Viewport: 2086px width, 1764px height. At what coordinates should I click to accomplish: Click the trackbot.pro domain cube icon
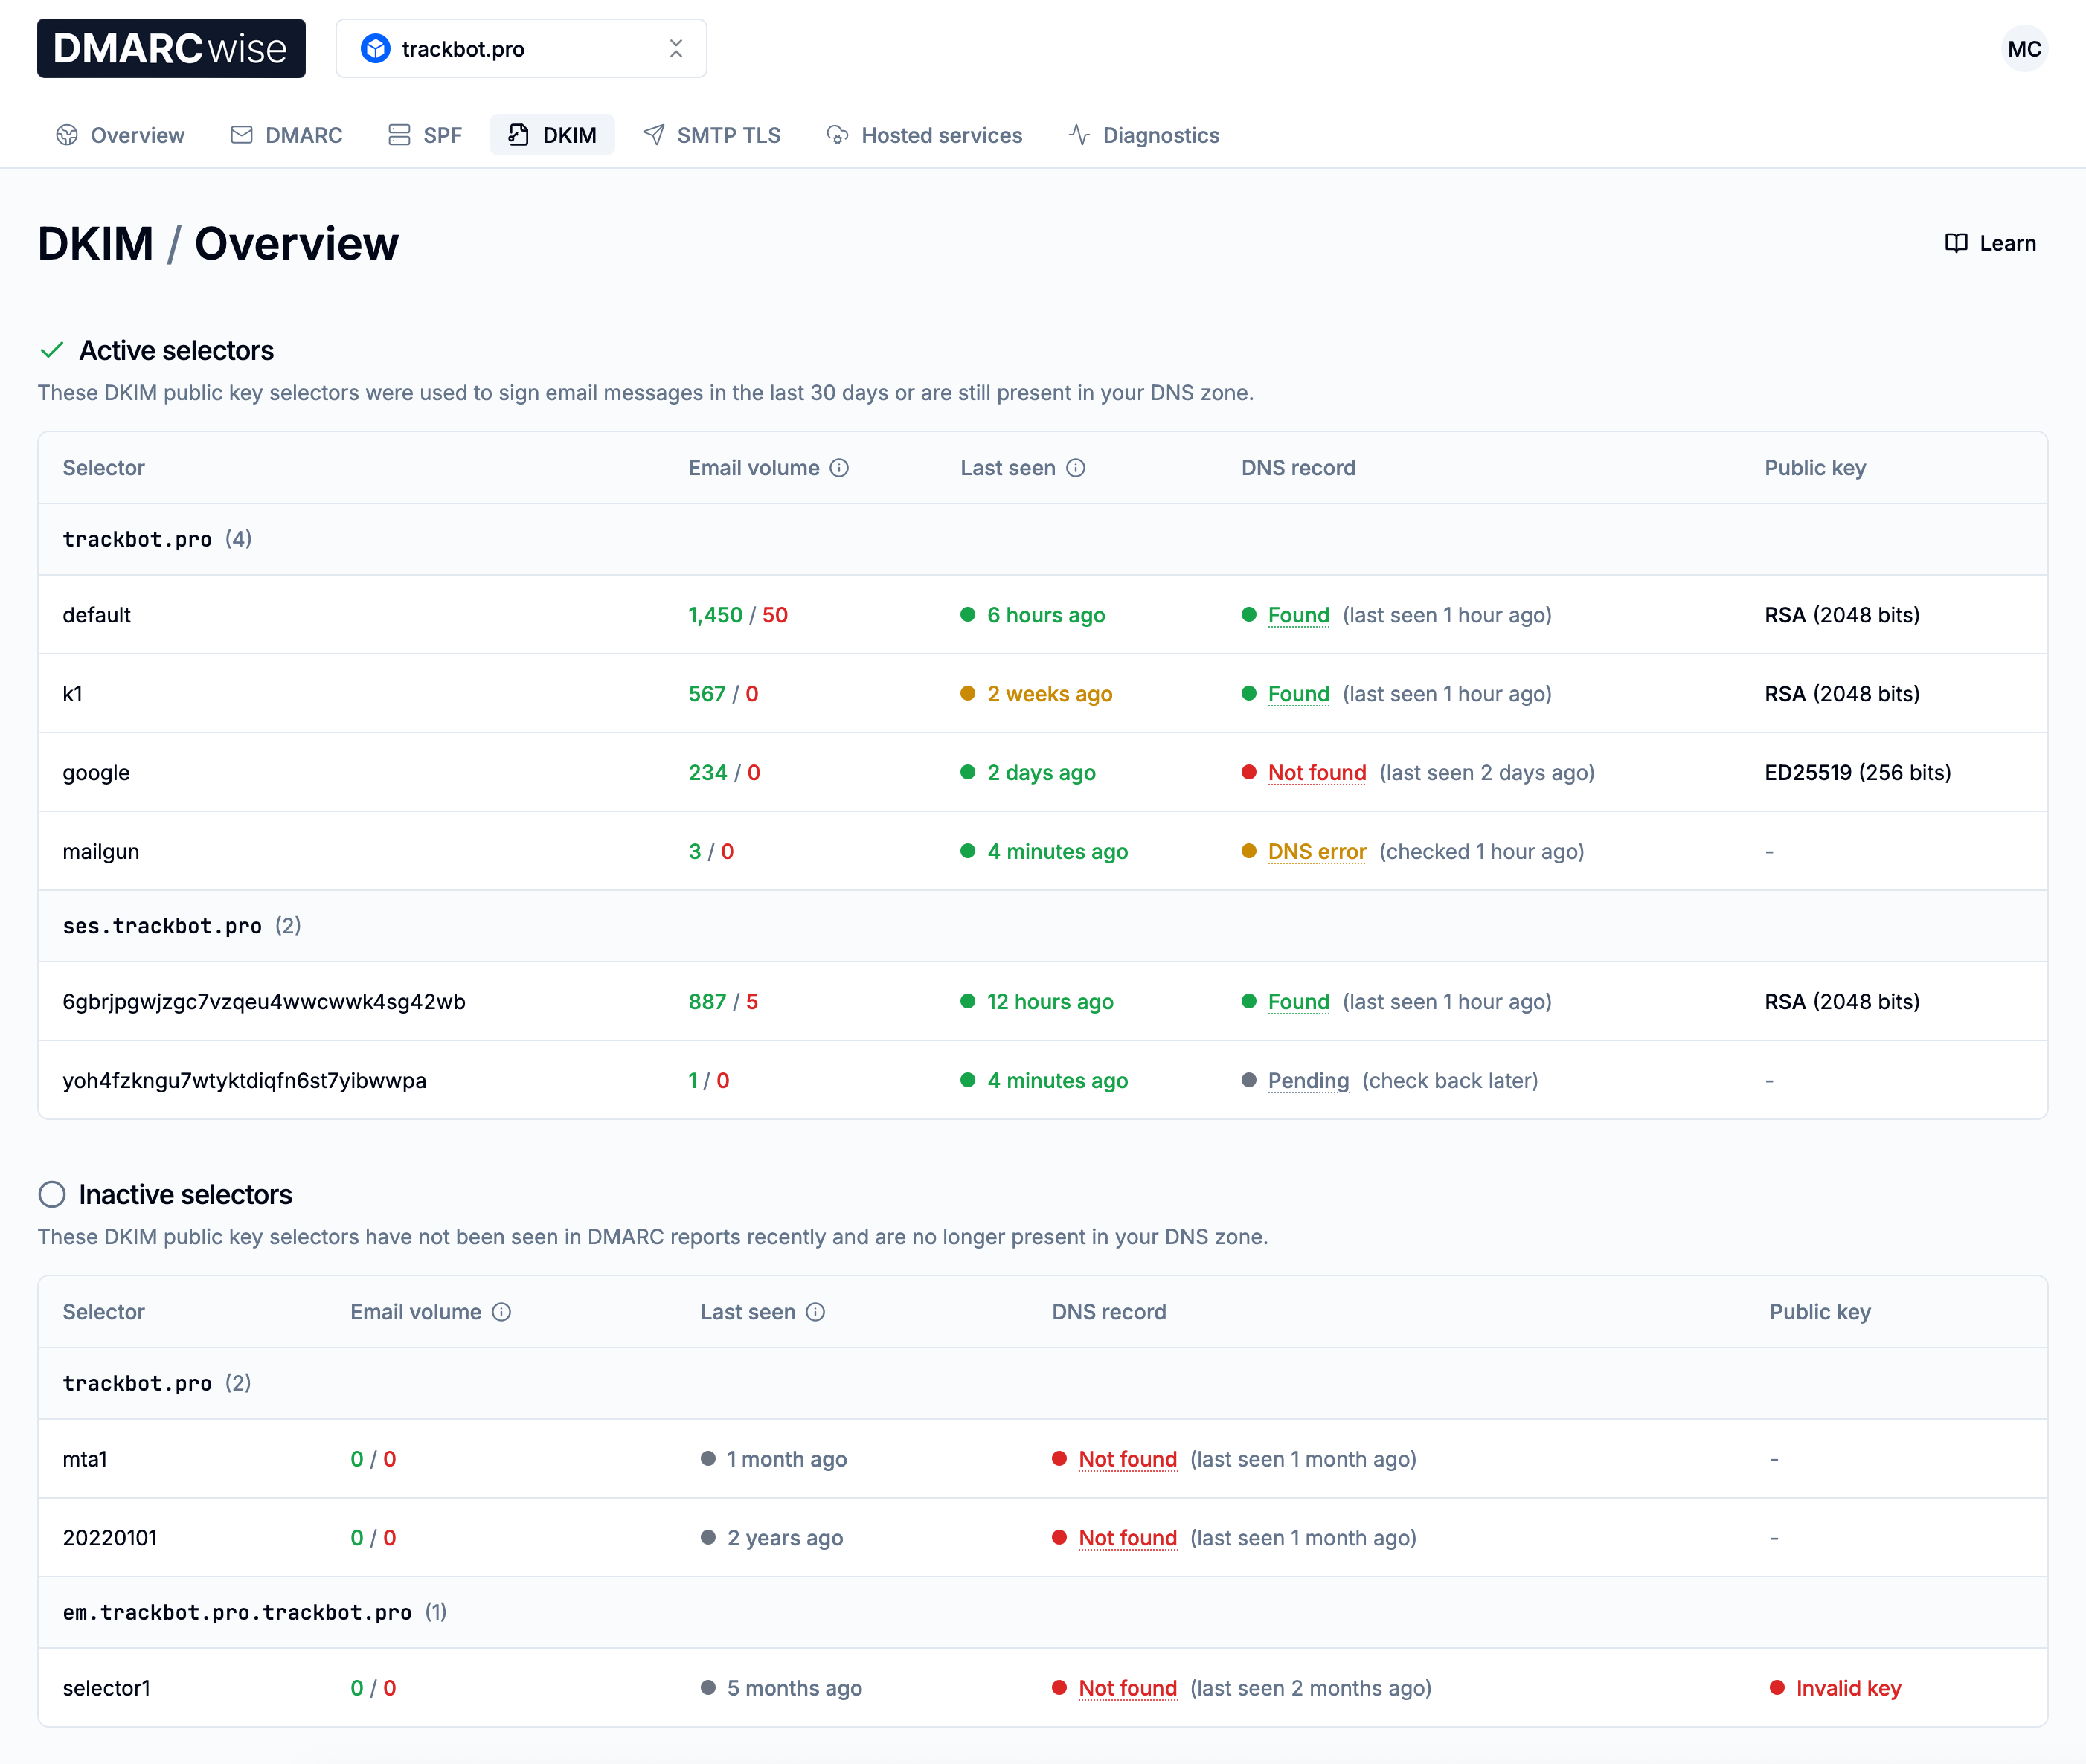(375, 48)
